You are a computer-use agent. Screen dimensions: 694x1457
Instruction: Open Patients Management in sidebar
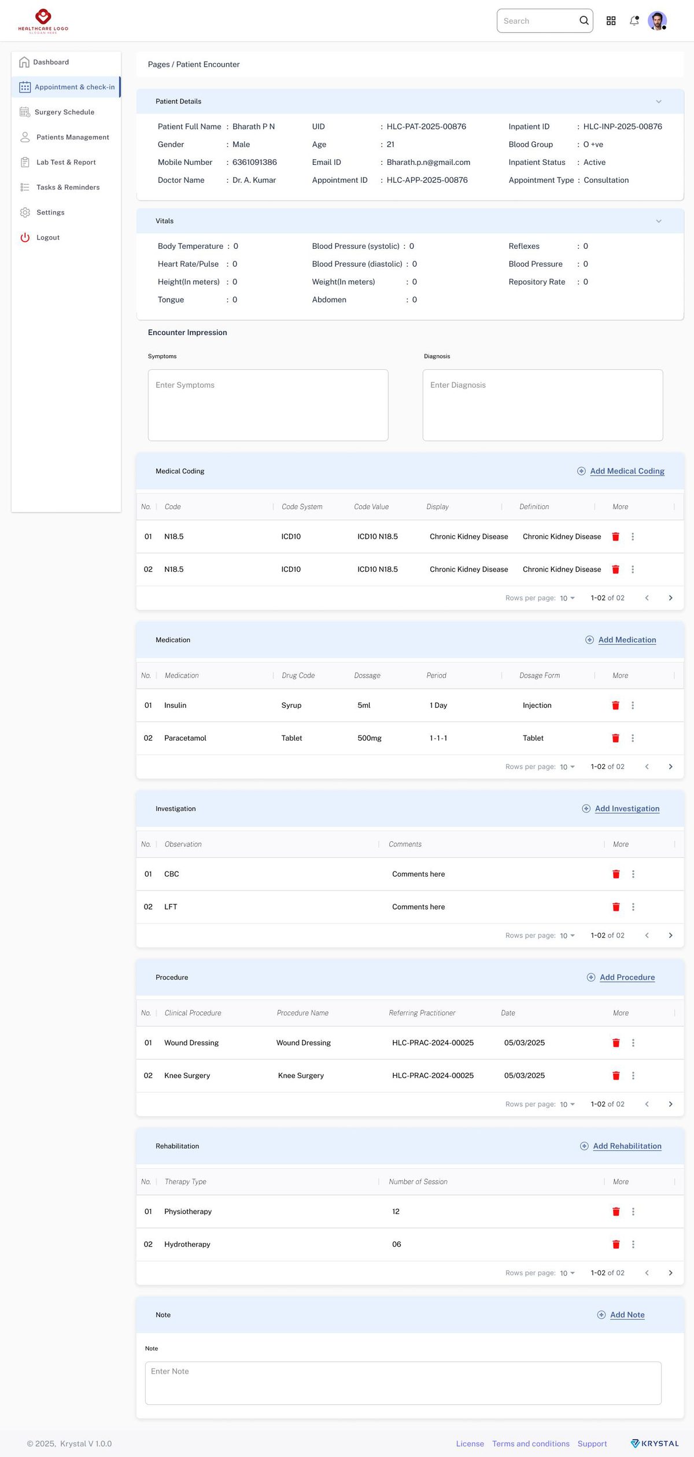[66, 137]
